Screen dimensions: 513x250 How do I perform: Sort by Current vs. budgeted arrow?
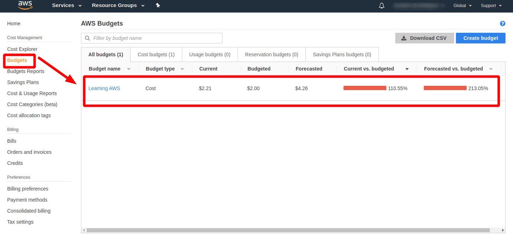407,69
